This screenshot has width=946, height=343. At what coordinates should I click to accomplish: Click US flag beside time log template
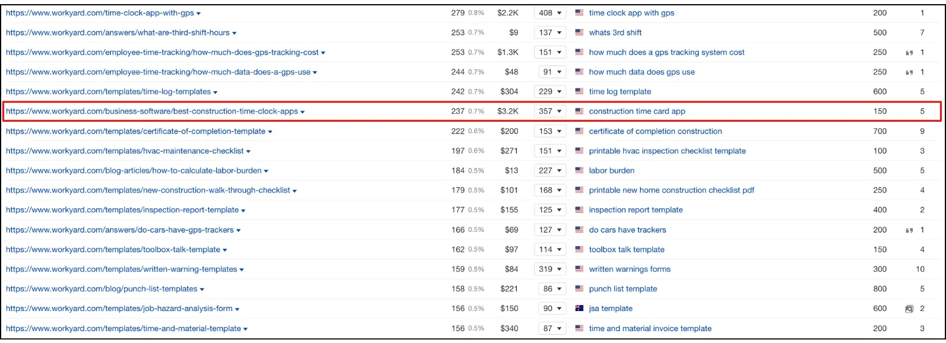coord(579,91)
